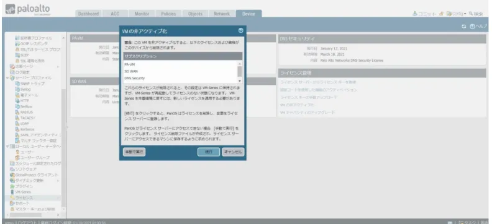The image size is (492, 224).
Task: Click the help icon in VM deactivation dialog
Action: [240, 30]
